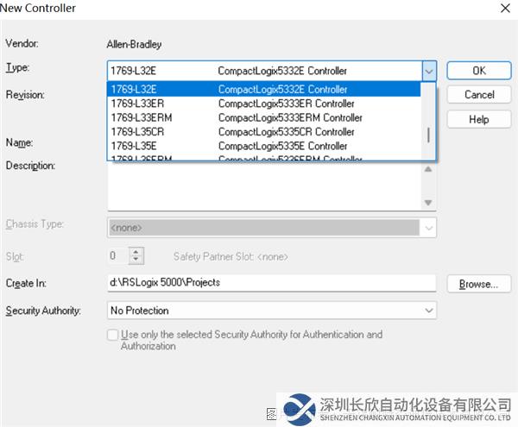Viewport: 518px width, 427px height.
Task: Click the Cancel button
Action: pyautogui.click(x=478, y=95)
